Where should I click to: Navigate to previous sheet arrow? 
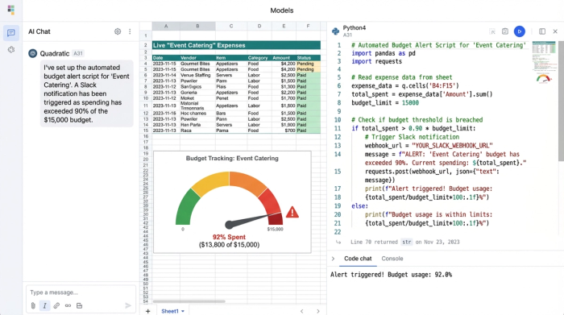[302, 311]
